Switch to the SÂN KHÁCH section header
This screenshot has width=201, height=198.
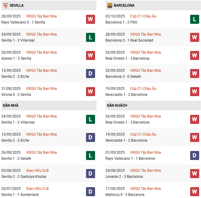coord(117,105)
